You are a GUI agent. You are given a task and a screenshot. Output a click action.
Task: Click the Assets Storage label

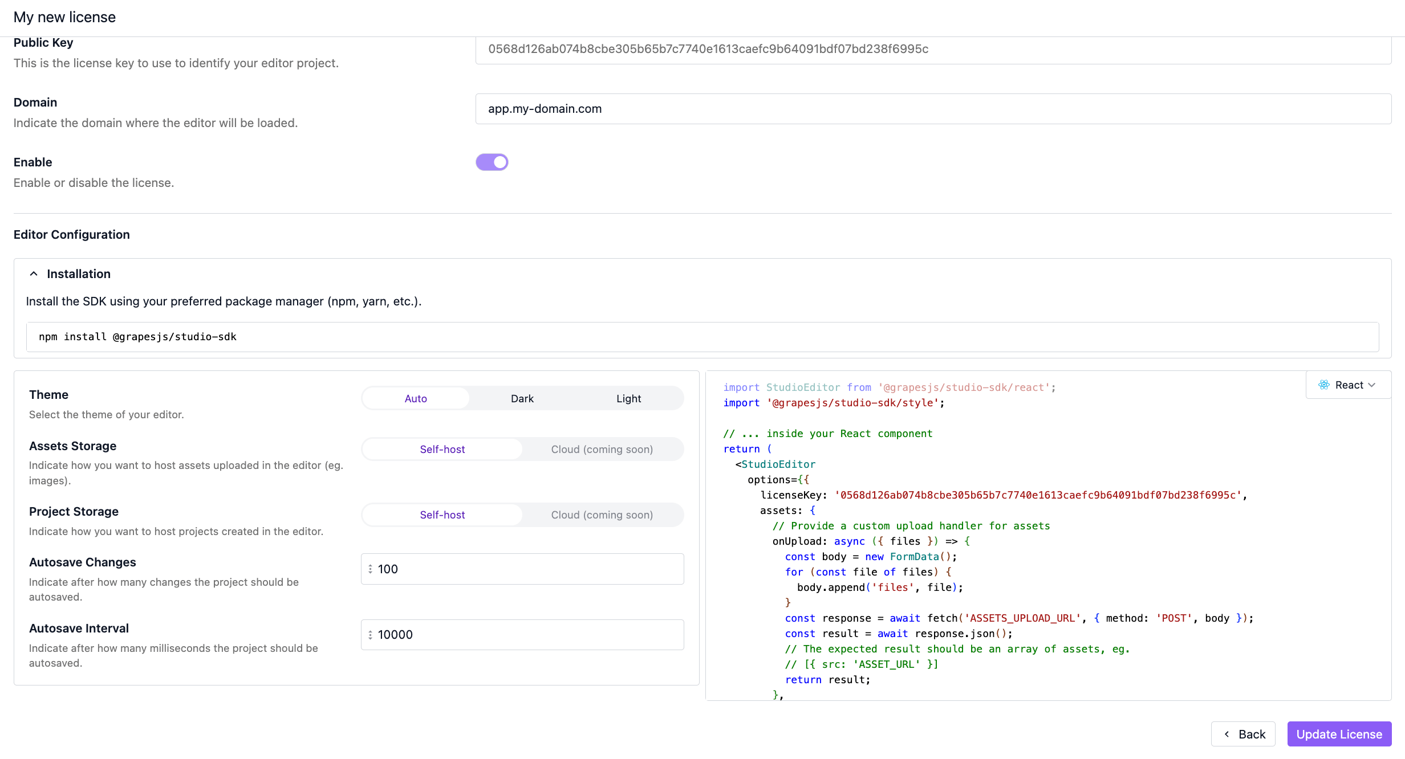click(x=73, y=446)
